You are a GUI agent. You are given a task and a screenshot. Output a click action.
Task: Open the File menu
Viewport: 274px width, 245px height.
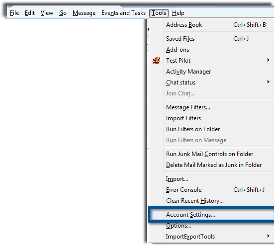14,13
